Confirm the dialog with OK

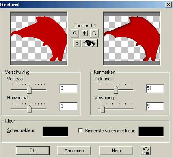33,151
